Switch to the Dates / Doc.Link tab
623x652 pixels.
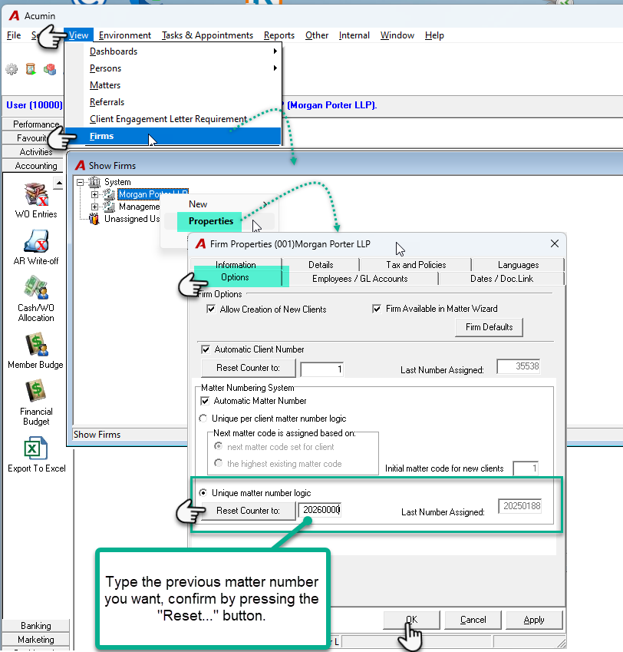tap(501, 279)
